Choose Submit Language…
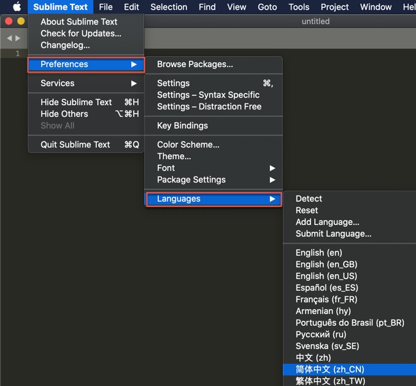 pyautogui.click(x=349, y=234)
